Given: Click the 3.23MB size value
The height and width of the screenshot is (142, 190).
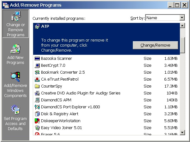Looking at the screenshot, I should click(x=171, y=114).
